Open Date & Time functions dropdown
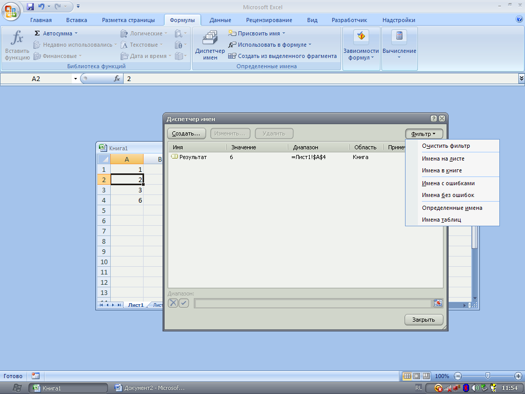Screen dimensions: 525x394 (x=146, y=56)
